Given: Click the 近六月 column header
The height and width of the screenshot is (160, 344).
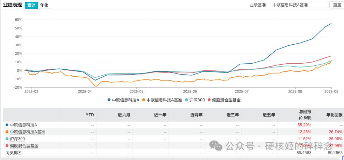Looking at the screenshot, I should 125,115.
